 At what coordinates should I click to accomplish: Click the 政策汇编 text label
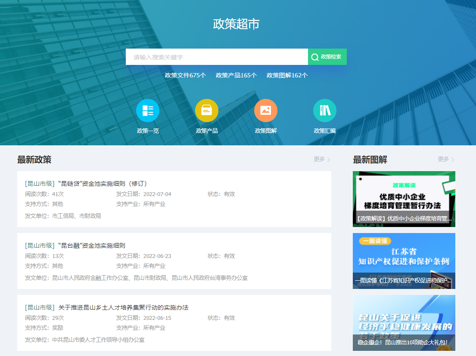pos(325,131)
